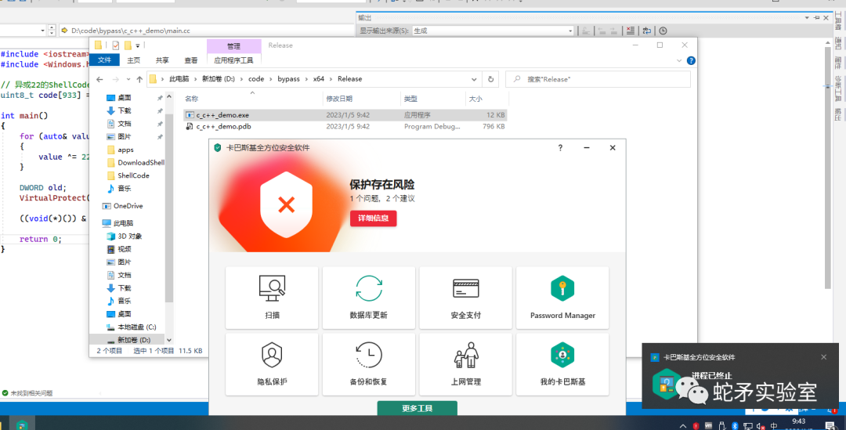Click the new folder icon in Explorer title bar
Viewport: 846px width, 430px height.
pos(128,45)
